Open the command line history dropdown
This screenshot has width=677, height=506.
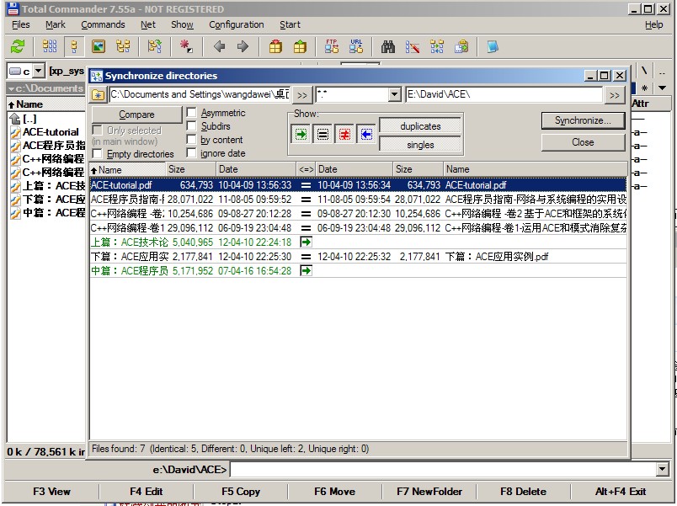click(x=662, y=469)
